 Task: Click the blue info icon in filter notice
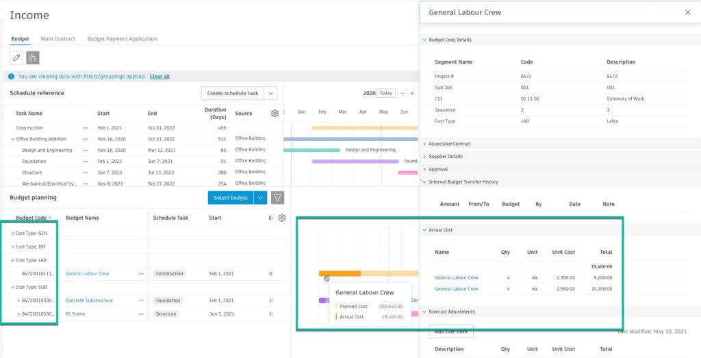pos(11,77)
